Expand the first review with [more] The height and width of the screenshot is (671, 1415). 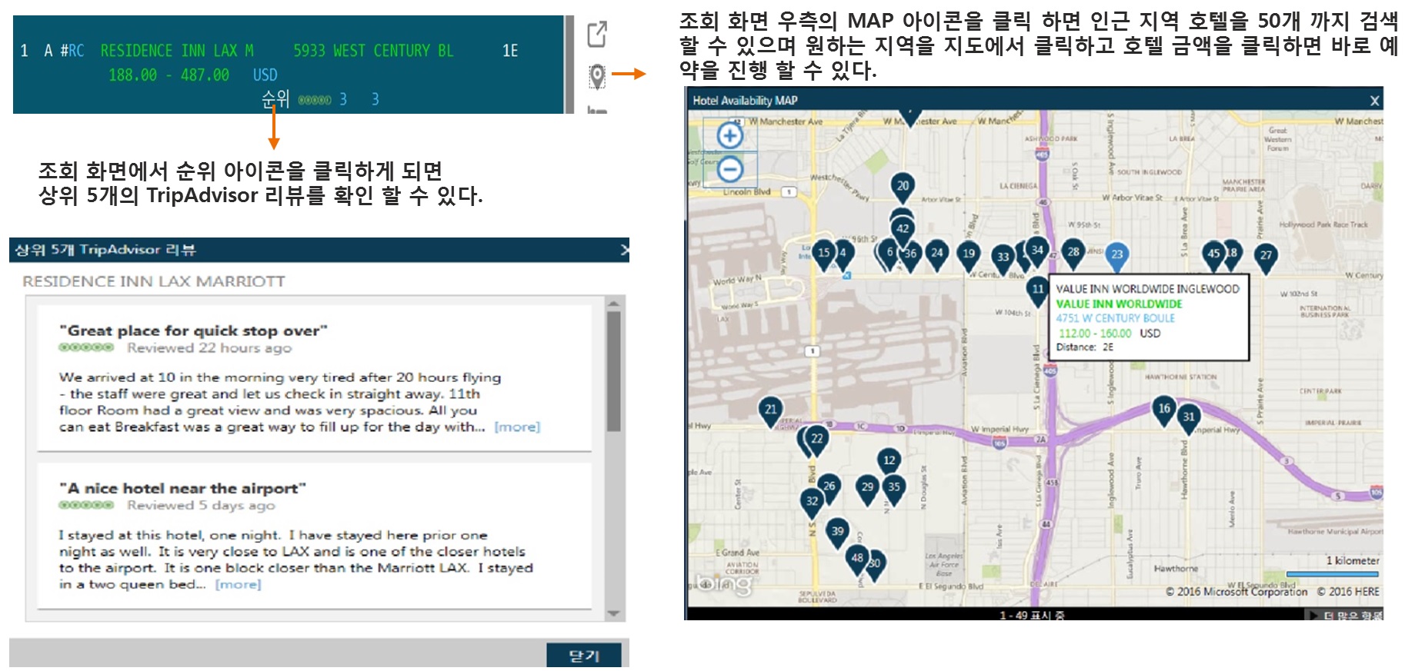click(517, 427)
